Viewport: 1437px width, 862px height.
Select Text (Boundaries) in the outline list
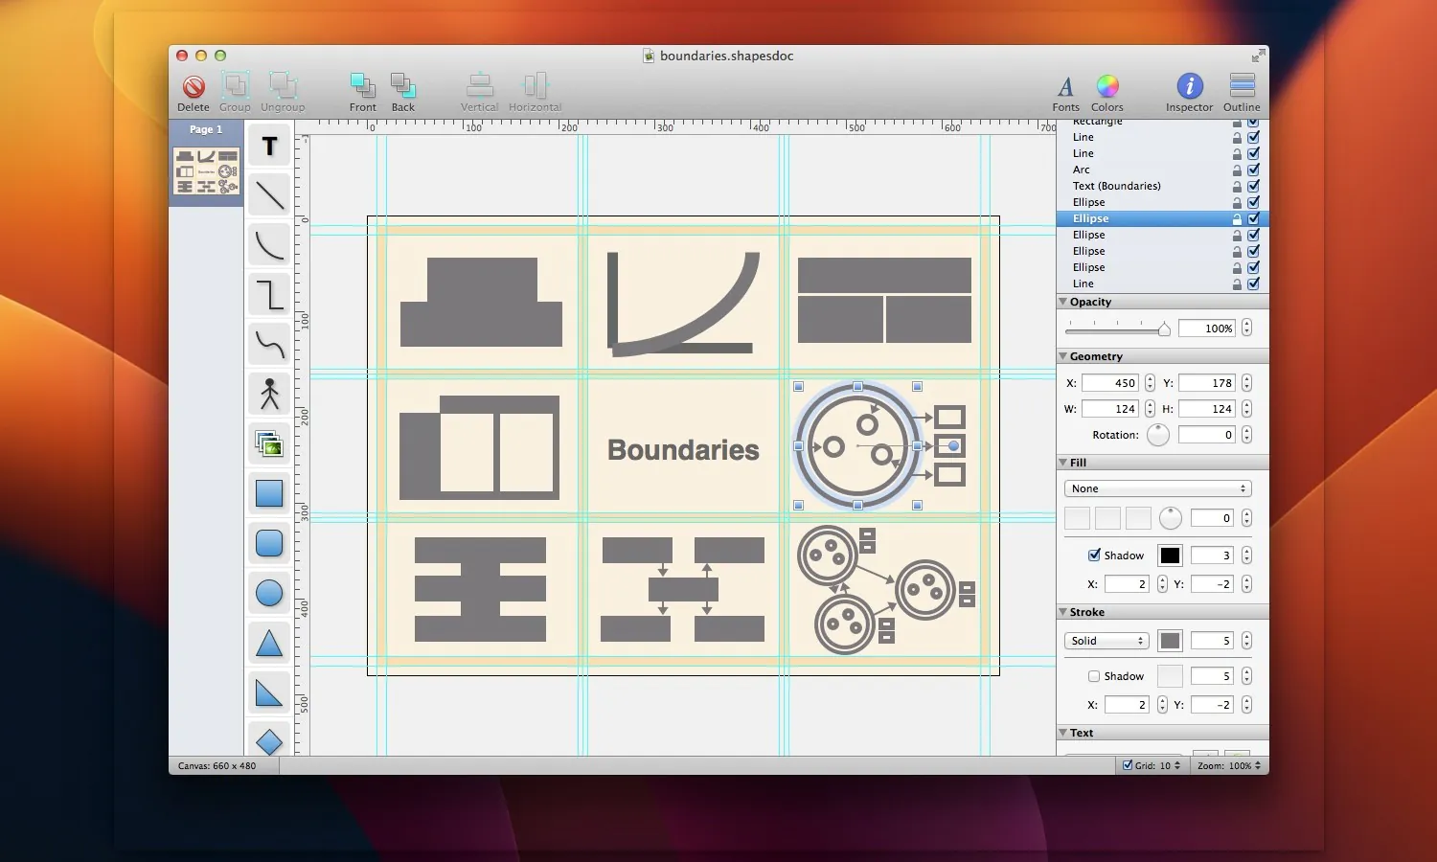click(x=1116, y=186)
